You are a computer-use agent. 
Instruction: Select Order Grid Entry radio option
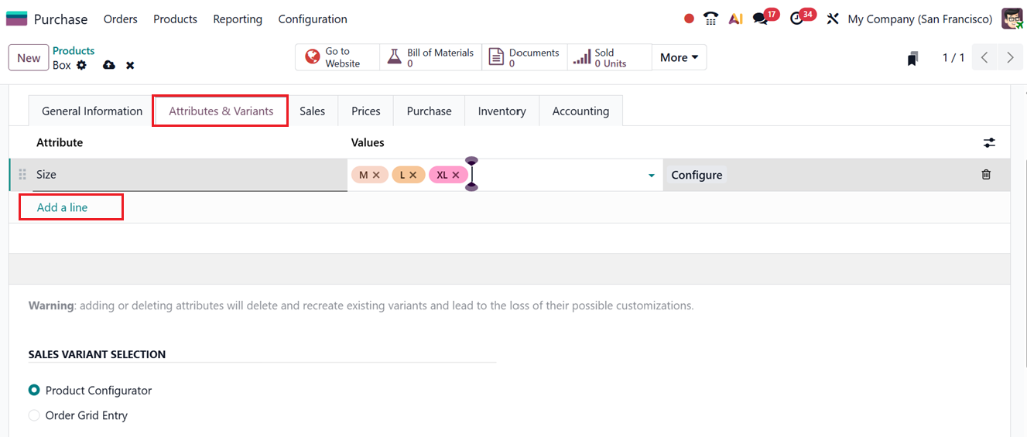coord(34,415)
